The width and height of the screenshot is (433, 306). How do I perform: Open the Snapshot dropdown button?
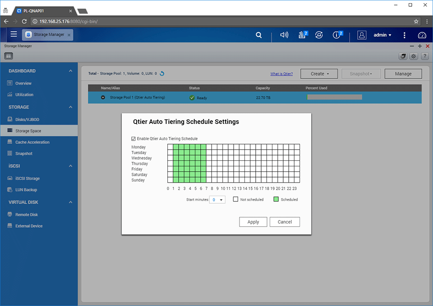[361, 73]
